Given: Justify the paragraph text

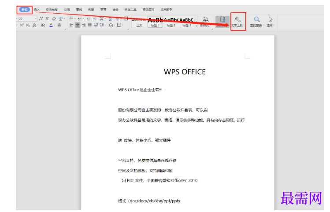Looking at the screenshot, I should 89,25.
